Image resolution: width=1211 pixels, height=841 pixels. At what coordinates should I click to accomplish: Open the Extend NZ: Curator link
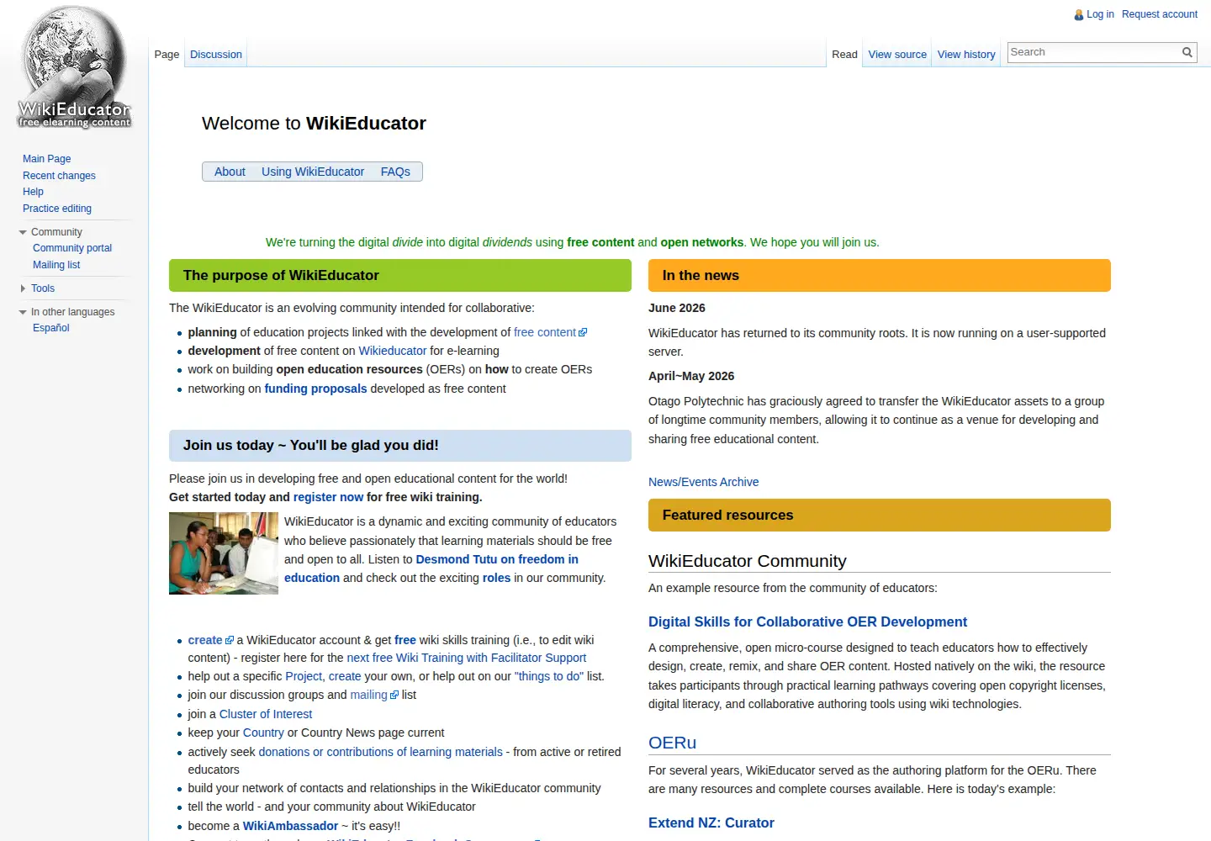pos(711,822)
